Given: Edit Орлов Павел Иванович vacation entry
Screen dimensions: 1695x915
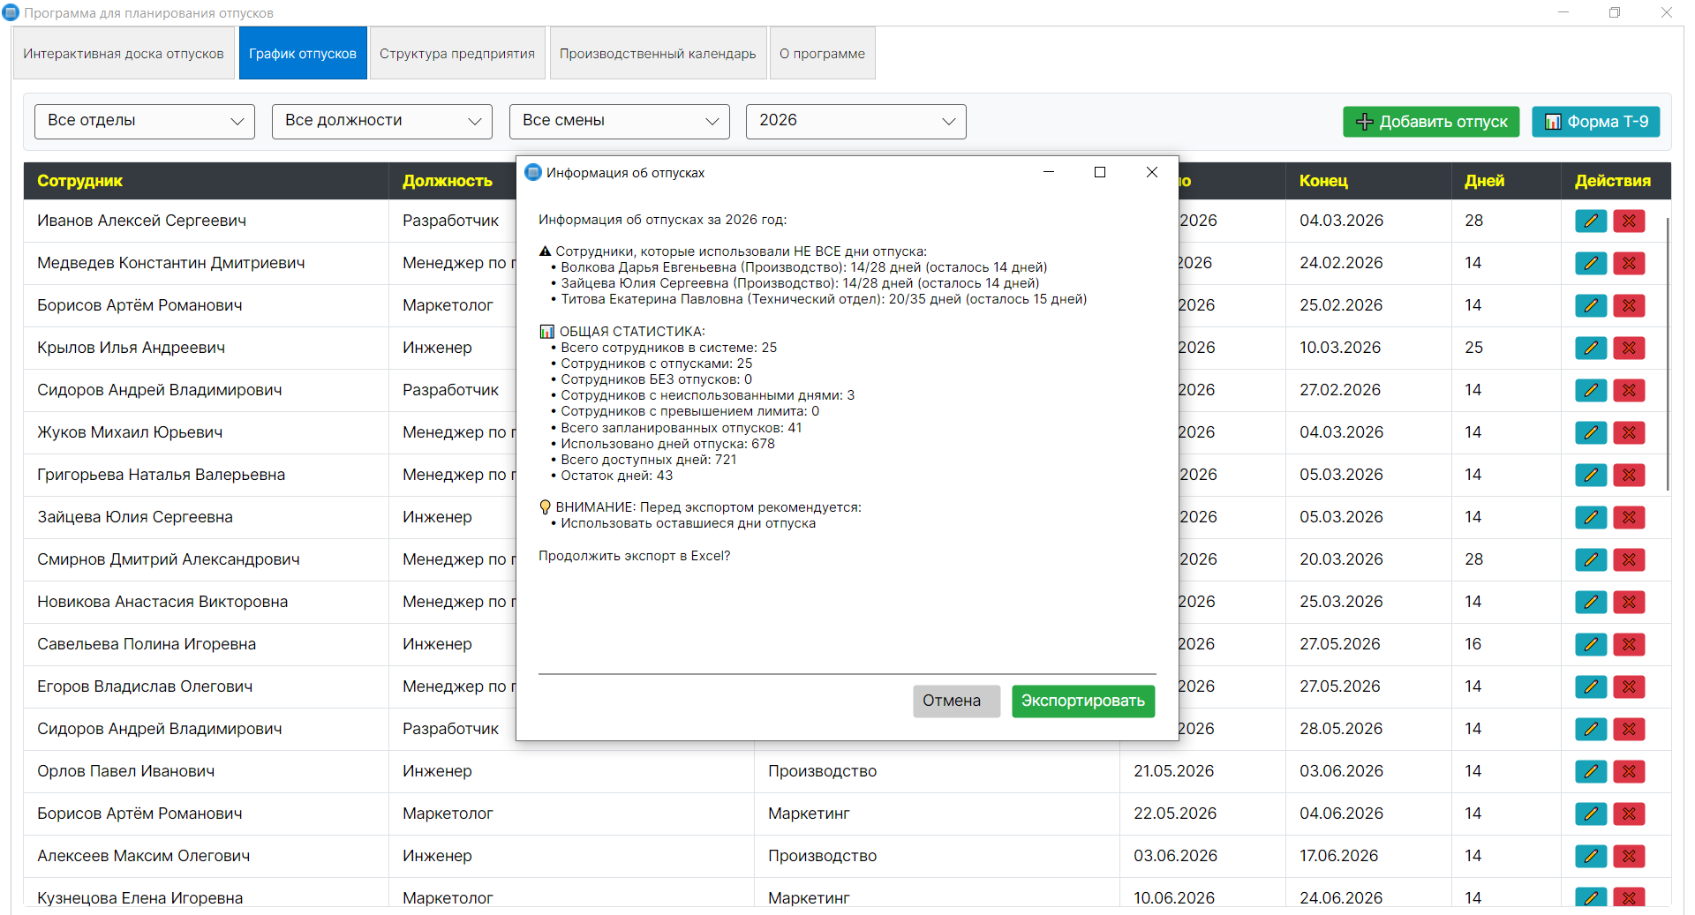Looking at the screenshot, I should click(1590, 771).
